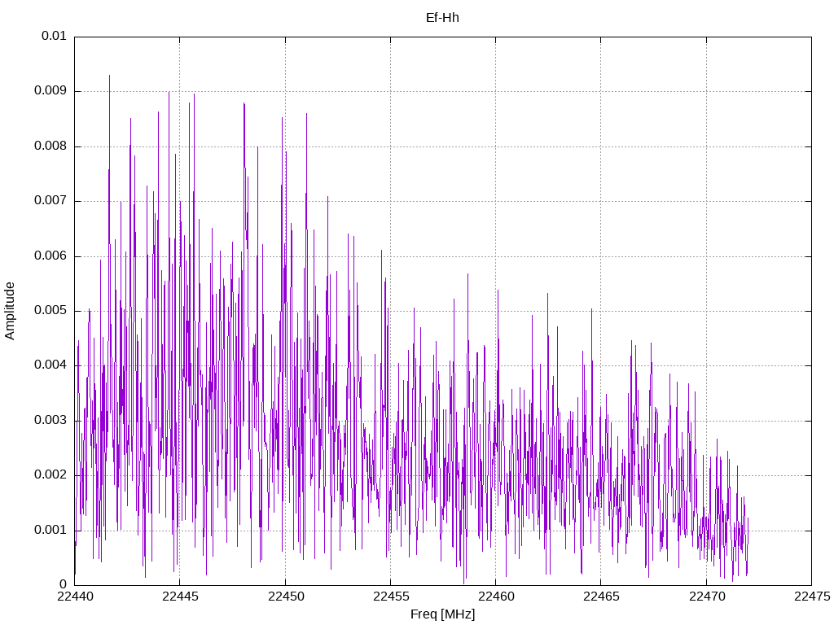This screenshot has width=834, height=625.
Task: Click the x-axis tick label 22445
Action: click(x=180, y=597)
